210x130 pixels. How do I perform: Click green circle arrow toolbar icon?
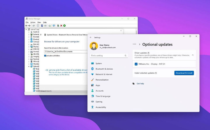64,26
